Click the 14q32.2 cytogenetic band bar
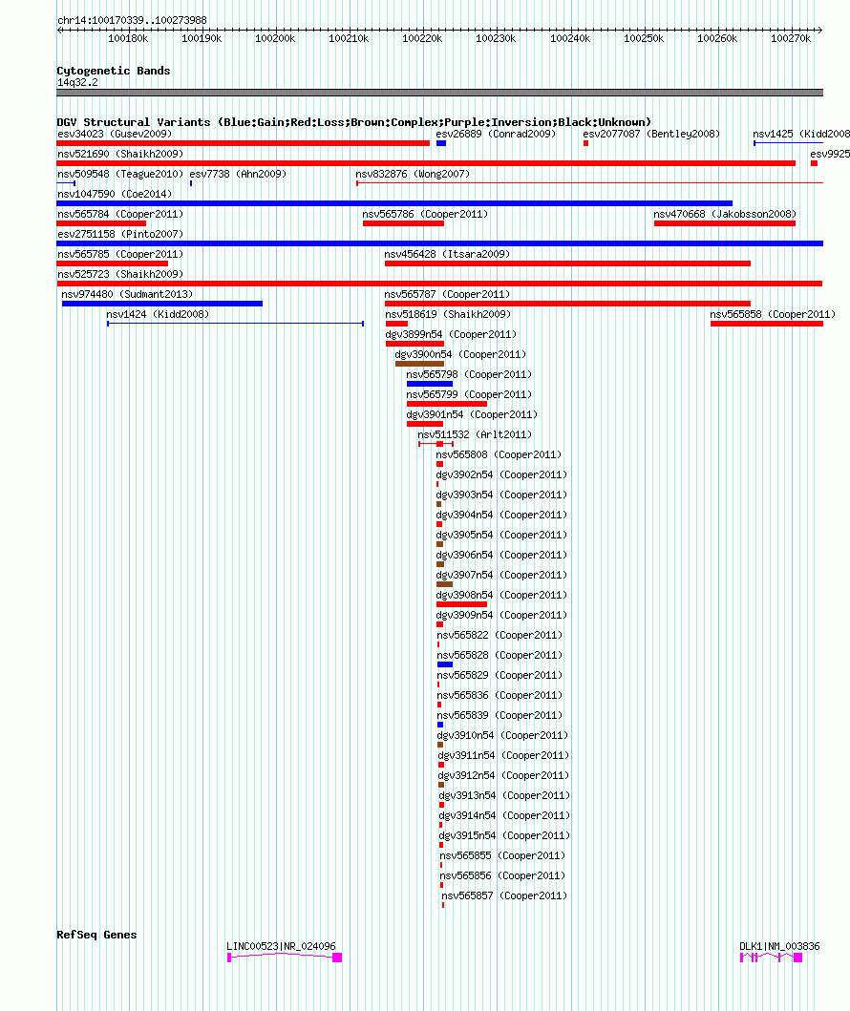This screenshot has width=850, height=1011. (x=440, y=93)
